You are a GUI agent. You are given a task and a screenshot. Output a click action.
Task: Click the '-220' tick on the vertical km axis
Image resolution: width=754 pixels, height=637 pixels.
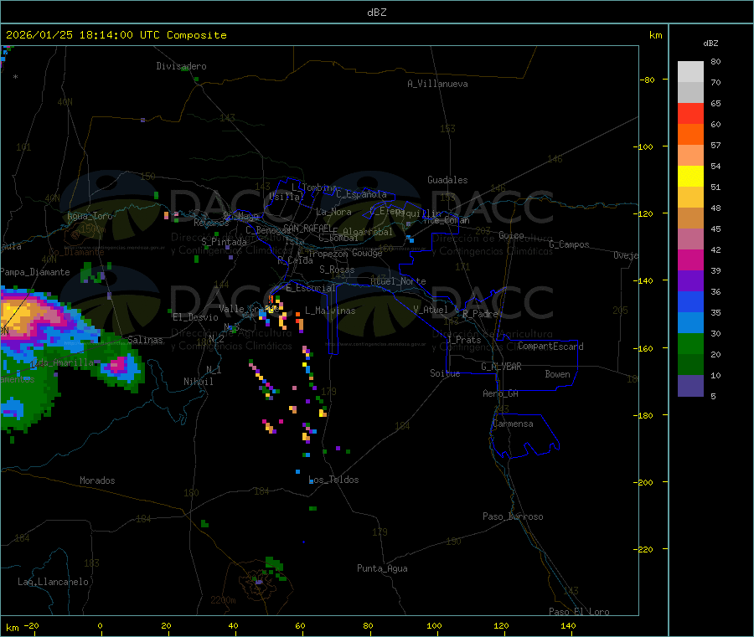point(645,550)
